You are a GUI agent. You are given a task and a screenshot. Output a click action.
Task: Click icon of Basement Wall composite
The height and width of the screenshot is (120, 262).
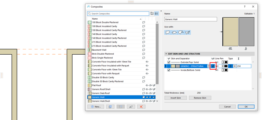click(90, 50)
